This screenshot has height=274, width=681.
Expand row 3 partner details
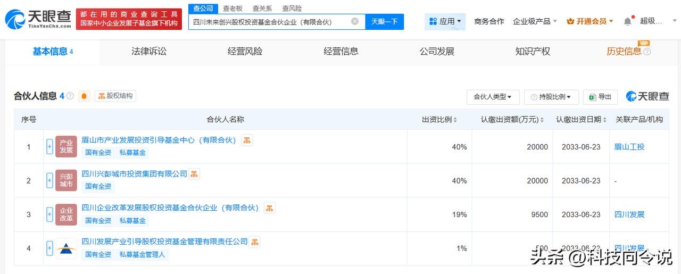pos(49,214)
